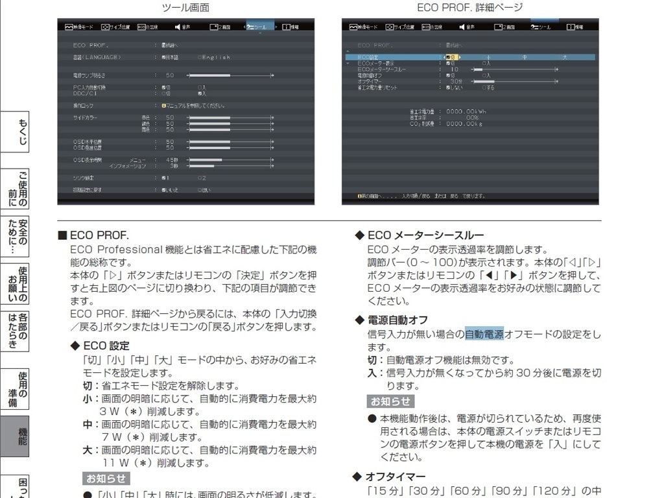Click 映像モード icon in ECO PROF. 詳細ページ
The height and width of the screenshot is (498, 664).
point(353,27)
